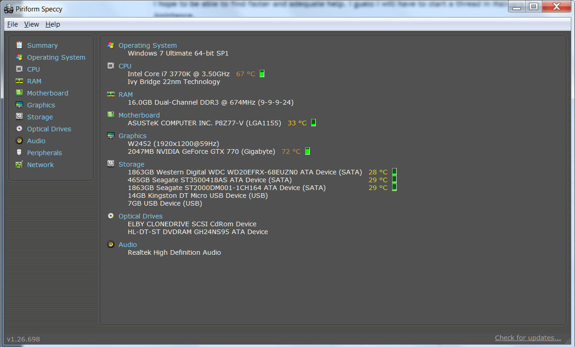575x347 pixels.
Task: Click the ASUSTeK P8Z77-V motherboard text
Action: [x=205, y=123]
